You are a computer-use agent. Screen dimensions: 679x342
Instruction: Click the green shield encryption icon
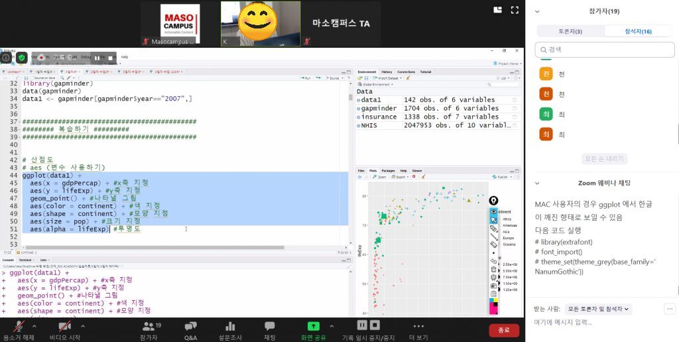(22, 58)
